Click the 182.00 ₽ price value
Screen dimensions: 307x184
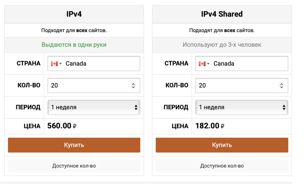point(210,126)
